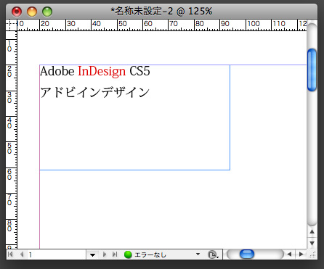Click the scroll left arrow
324x269 pixels.
tap(289, 254)
